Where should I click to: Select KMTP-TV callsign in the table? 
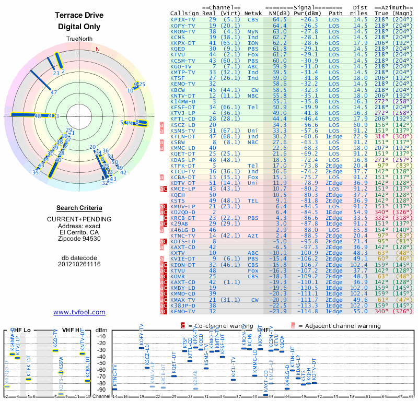(x=183, y=72)
